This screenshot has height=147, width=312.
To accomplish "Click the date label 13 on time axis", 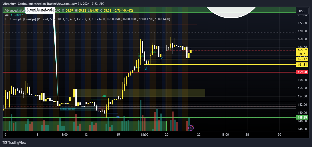I will (86, 135).
